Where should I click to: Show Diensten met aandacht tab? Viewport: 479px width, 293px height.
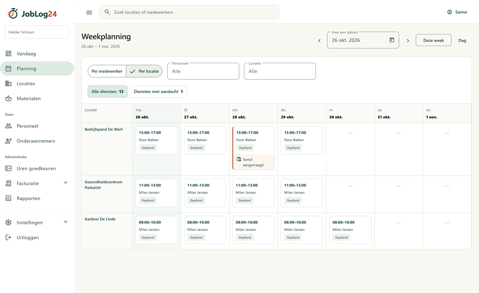point(158,92)
